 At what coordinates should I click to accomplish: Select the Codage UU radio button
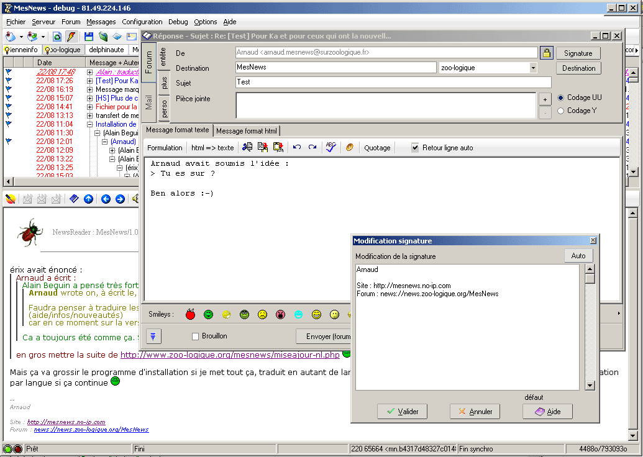[560, 97]
